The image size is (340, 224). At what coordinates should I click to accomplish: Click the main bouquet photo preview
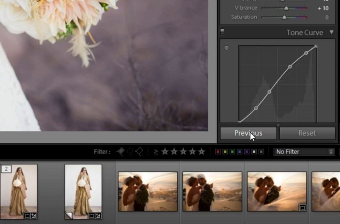point(104,65)
